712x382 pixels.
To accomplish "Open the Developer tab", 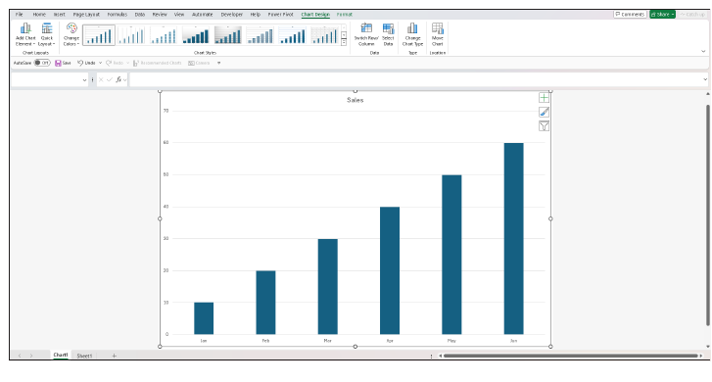I will point(231,15).
